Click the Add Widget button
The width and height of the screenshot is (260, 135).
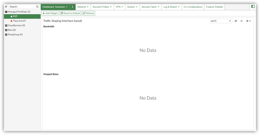[50, 13]
